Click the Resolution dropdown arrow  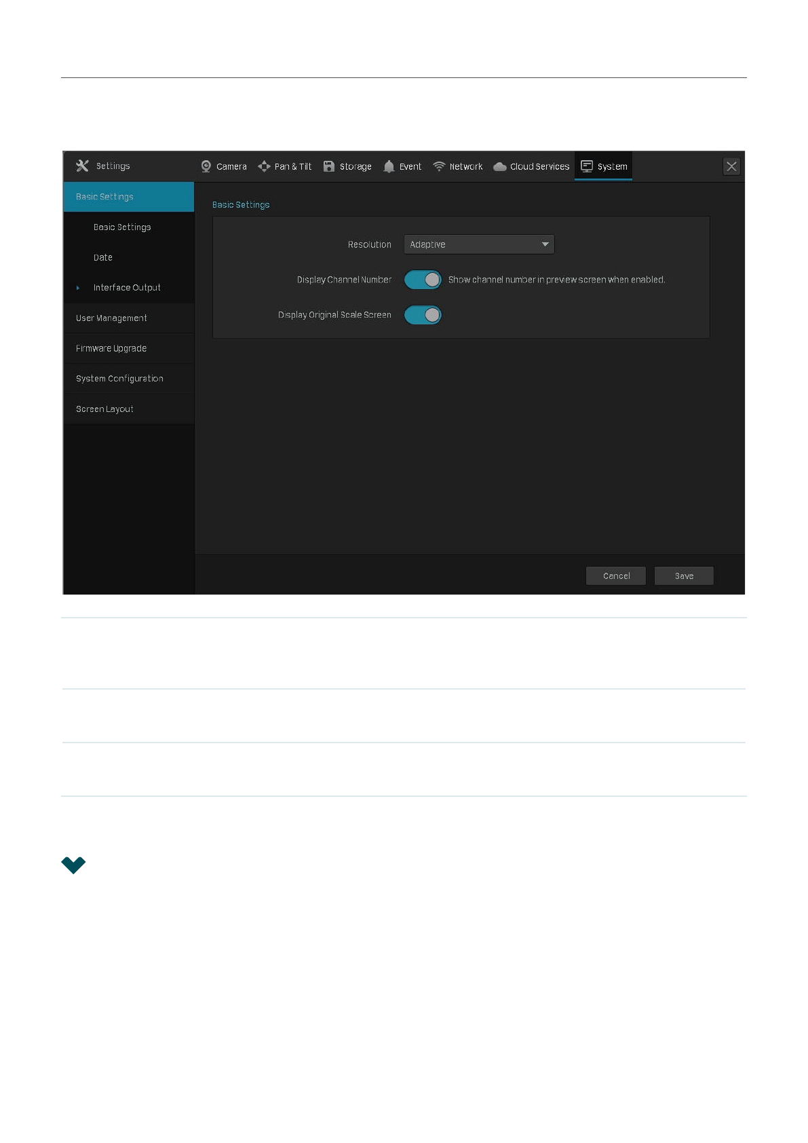545,244
